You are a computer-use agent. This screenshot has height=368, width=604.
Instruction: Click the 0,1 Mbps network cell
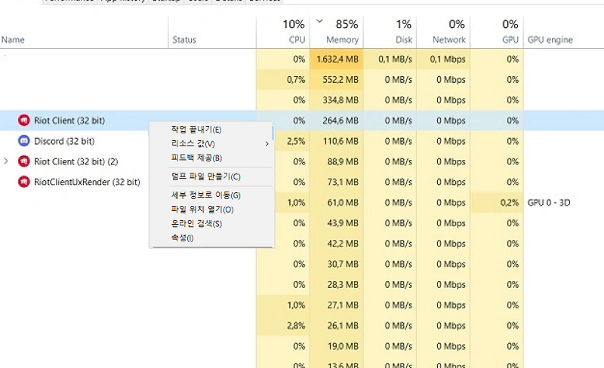click(443, 60)
